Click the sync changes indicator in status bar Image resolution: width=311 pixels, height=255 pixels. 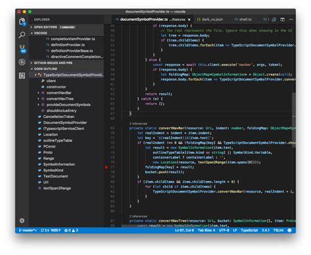point(51,230)
